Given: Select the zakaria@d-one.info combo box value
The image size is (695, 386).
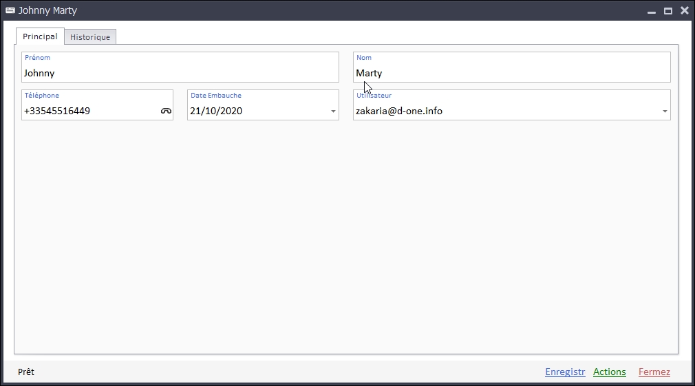Looking at the screenshot, I should [x=399, y=111].
